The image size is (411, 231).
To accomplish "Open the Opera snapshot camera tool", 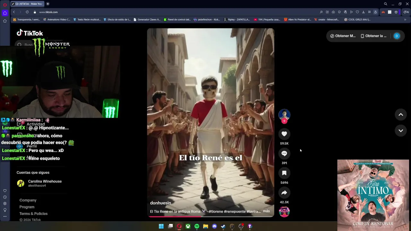I will click(333, 12).
